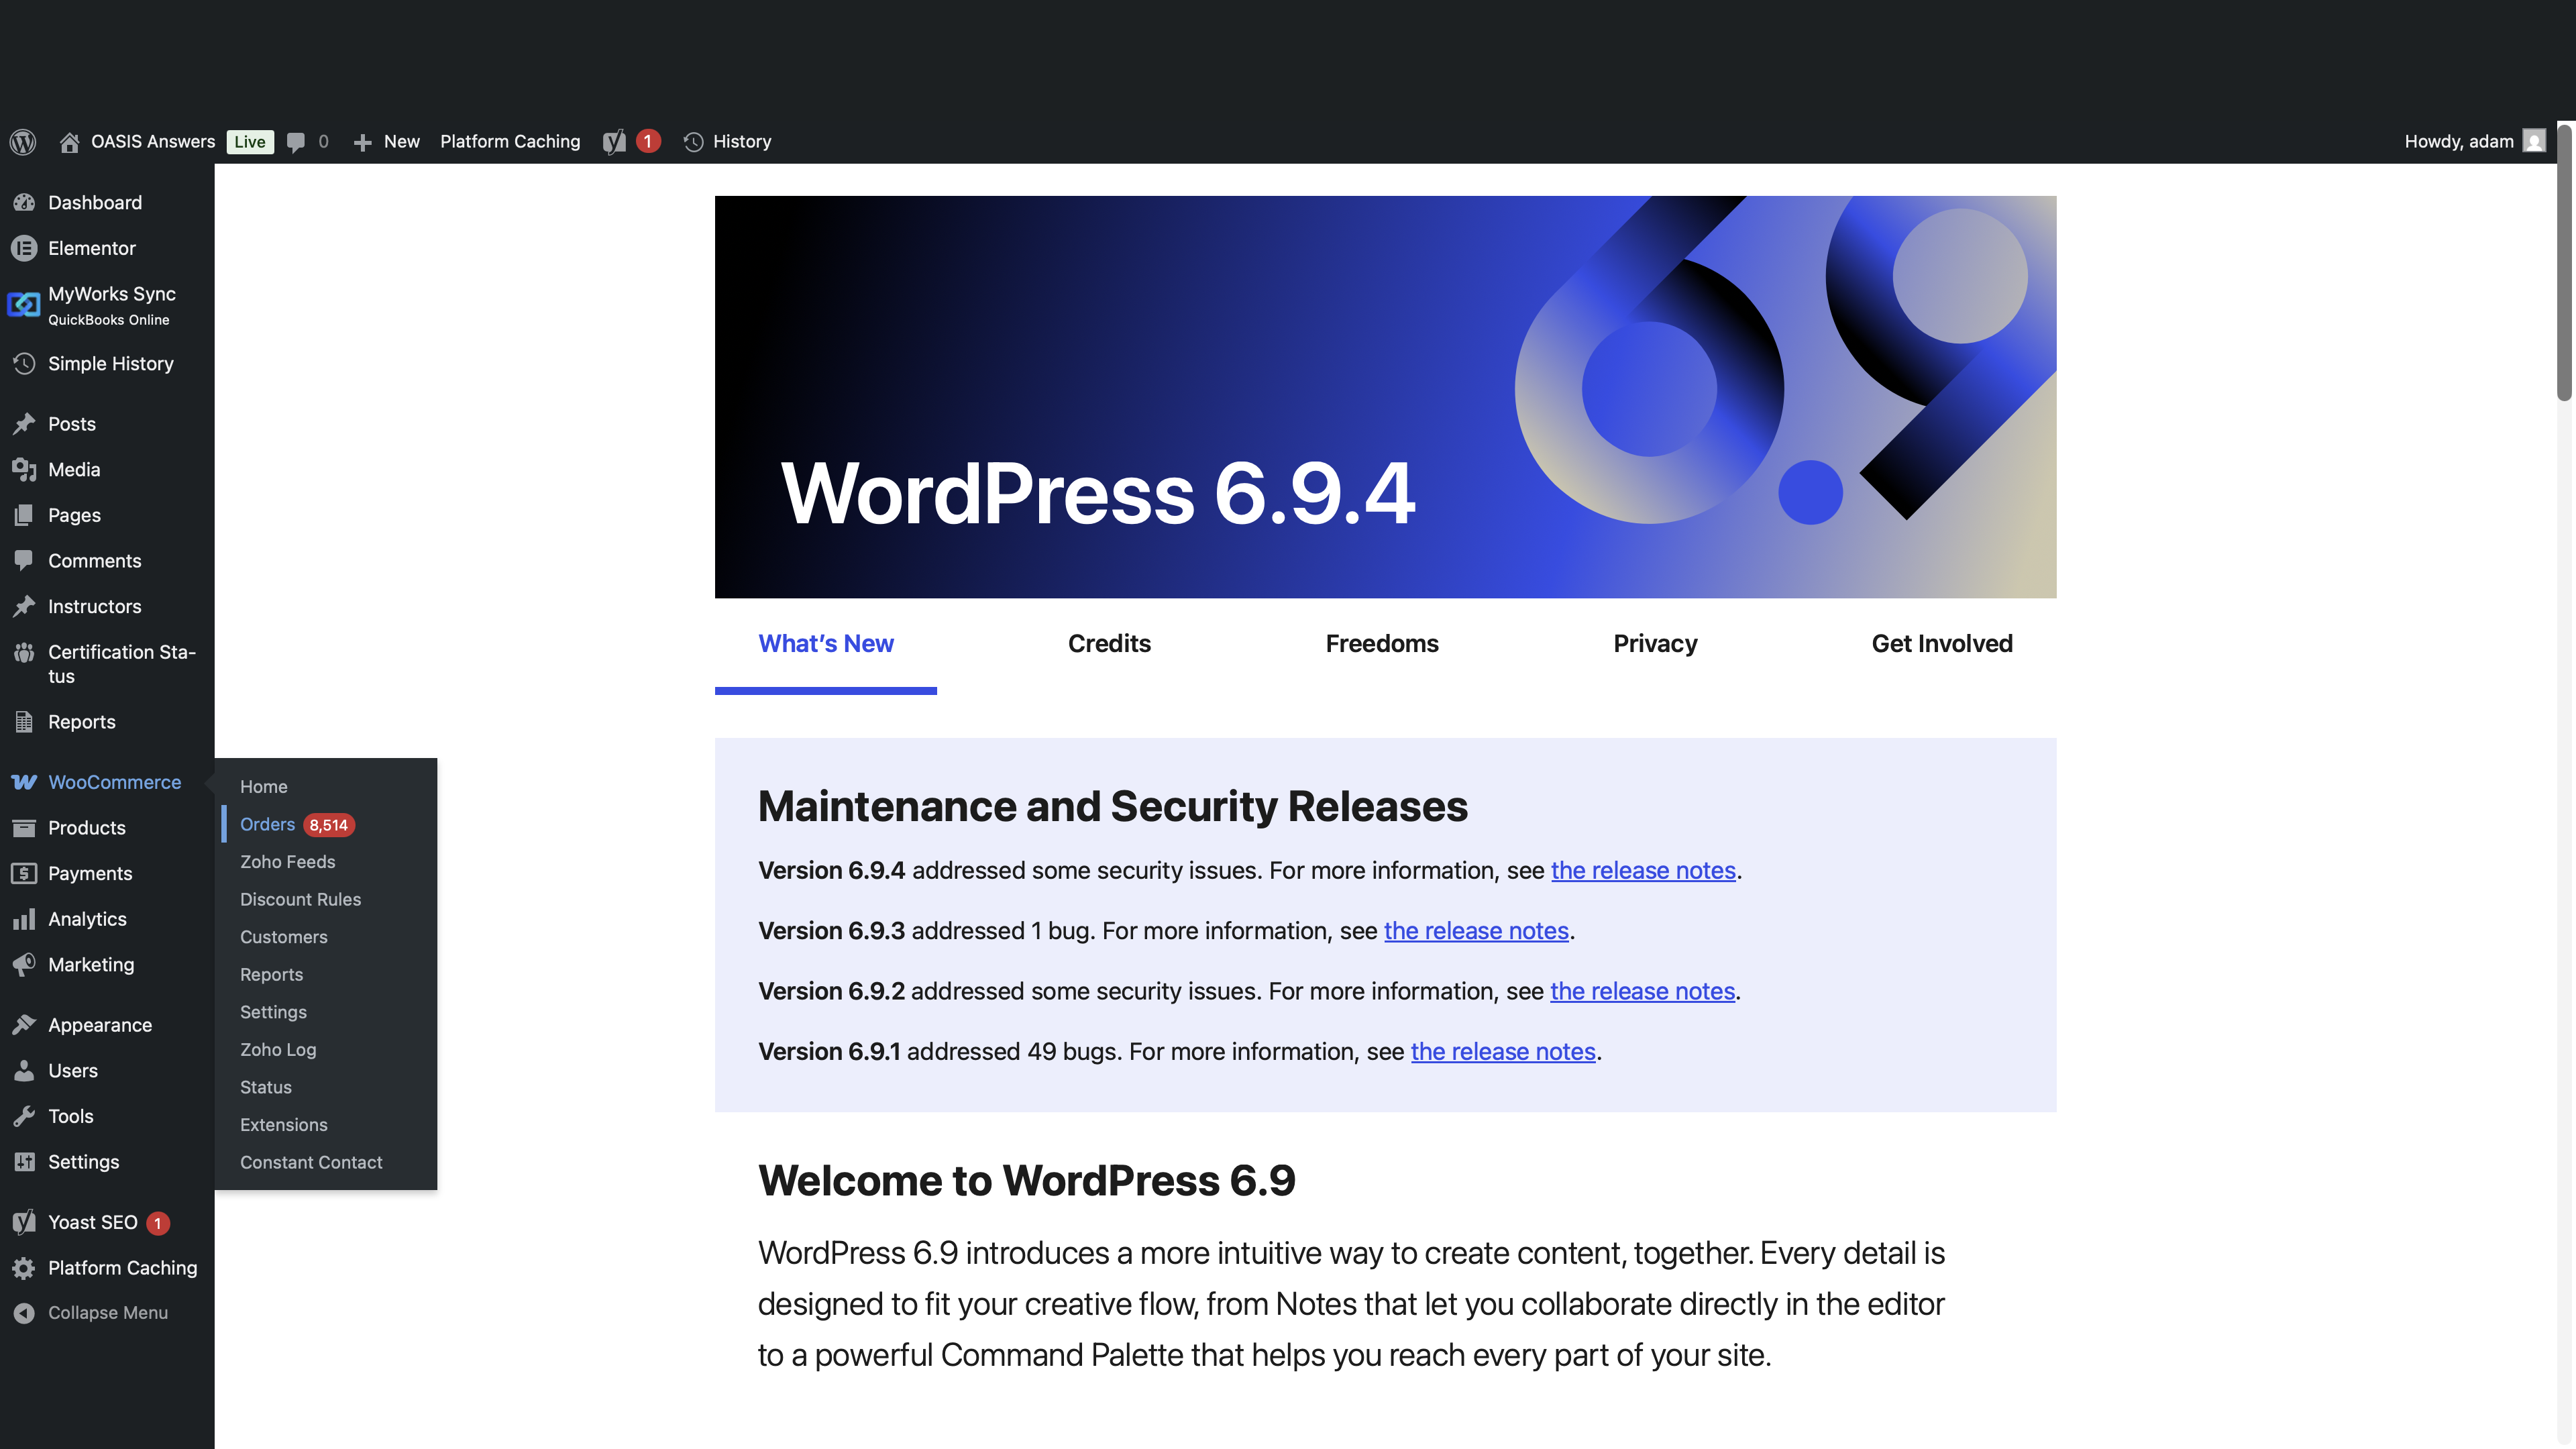Click the Certification Status group icon
The height and width of the screenshot is (1449, 2576).
24,653
